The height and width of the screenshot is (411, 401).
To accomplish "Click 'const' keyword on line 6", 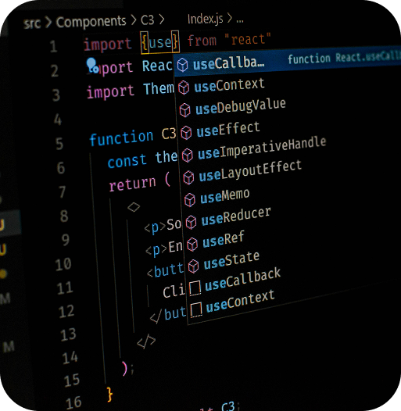I will (127, 160).
